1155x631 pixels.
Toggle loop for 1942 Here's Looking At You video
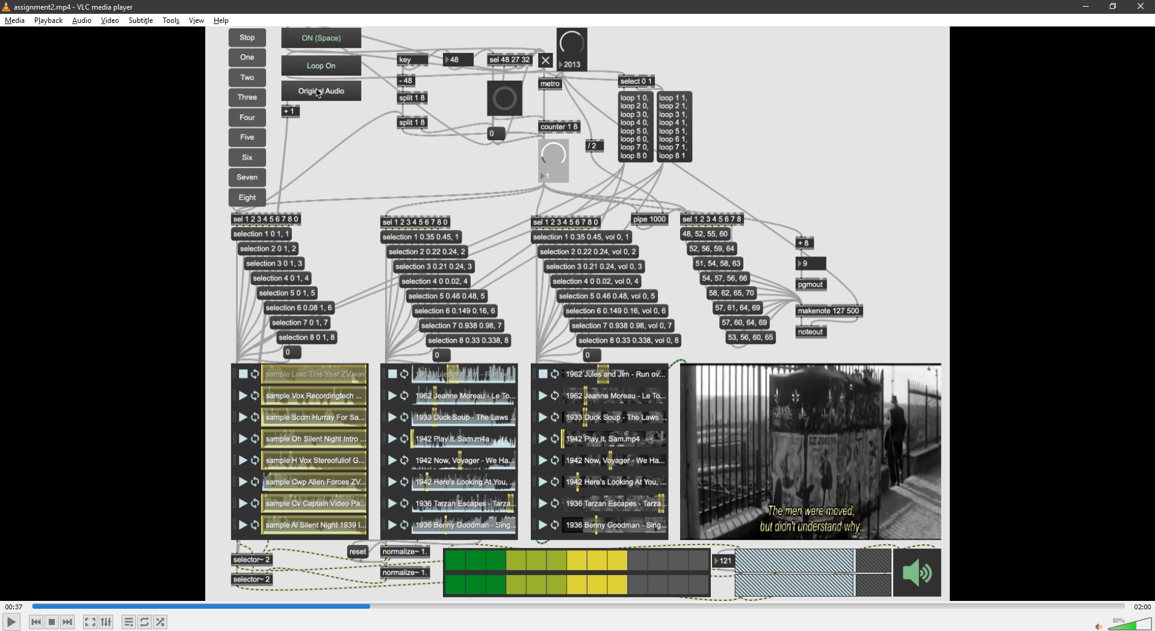[555, 482]
